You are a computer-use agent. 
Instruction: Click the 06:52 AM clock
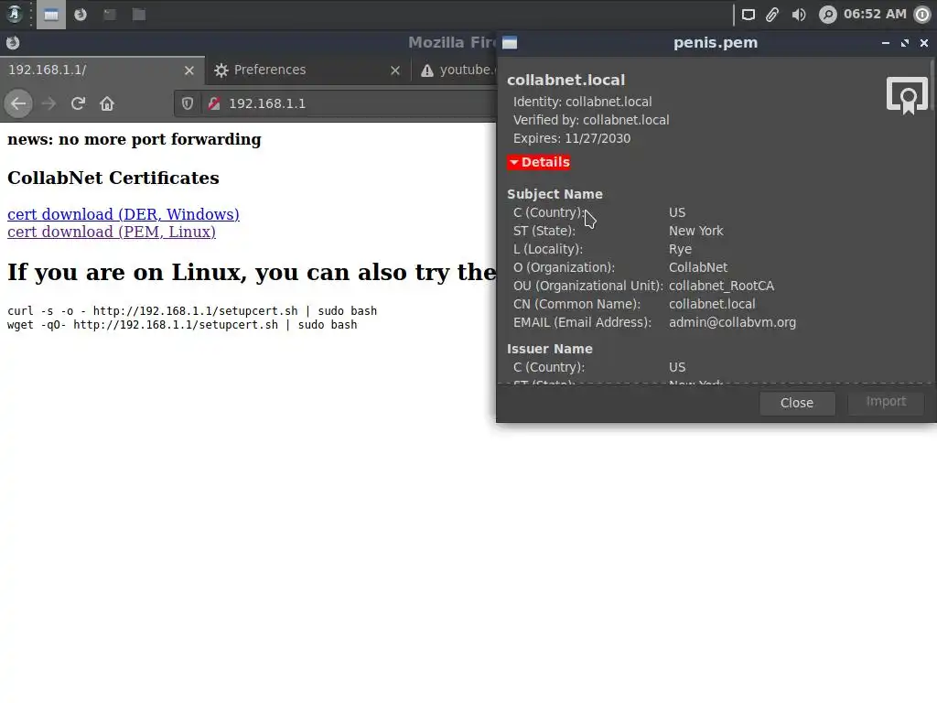click(875, 15)
